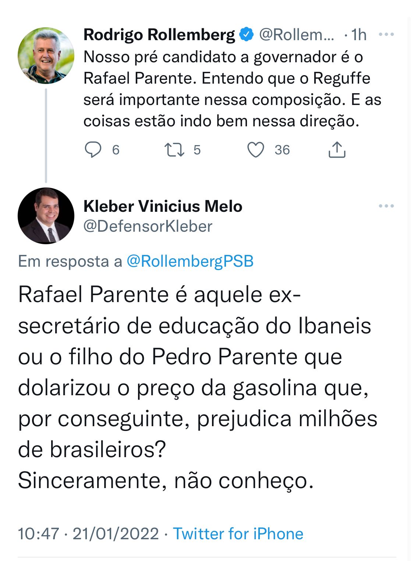Viewport: 414px width, 561px height.
Task: Click the @DefensorKleber handle
Action: coord(148,226)
